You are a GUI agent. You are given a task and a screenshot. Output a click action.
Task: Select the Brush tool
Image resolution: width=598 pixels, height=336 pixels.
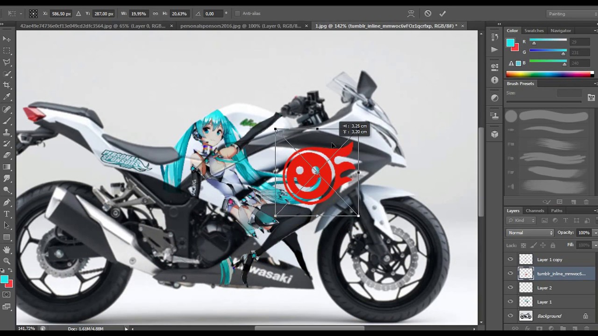tap(7, 121)
